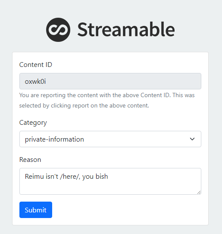Click gray page background beside the logo

[22, 30]
